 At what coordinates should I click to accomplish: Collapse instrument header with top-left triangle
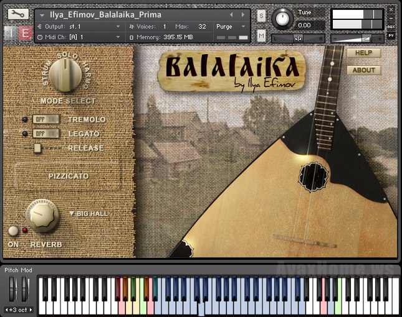pos(42,16)
